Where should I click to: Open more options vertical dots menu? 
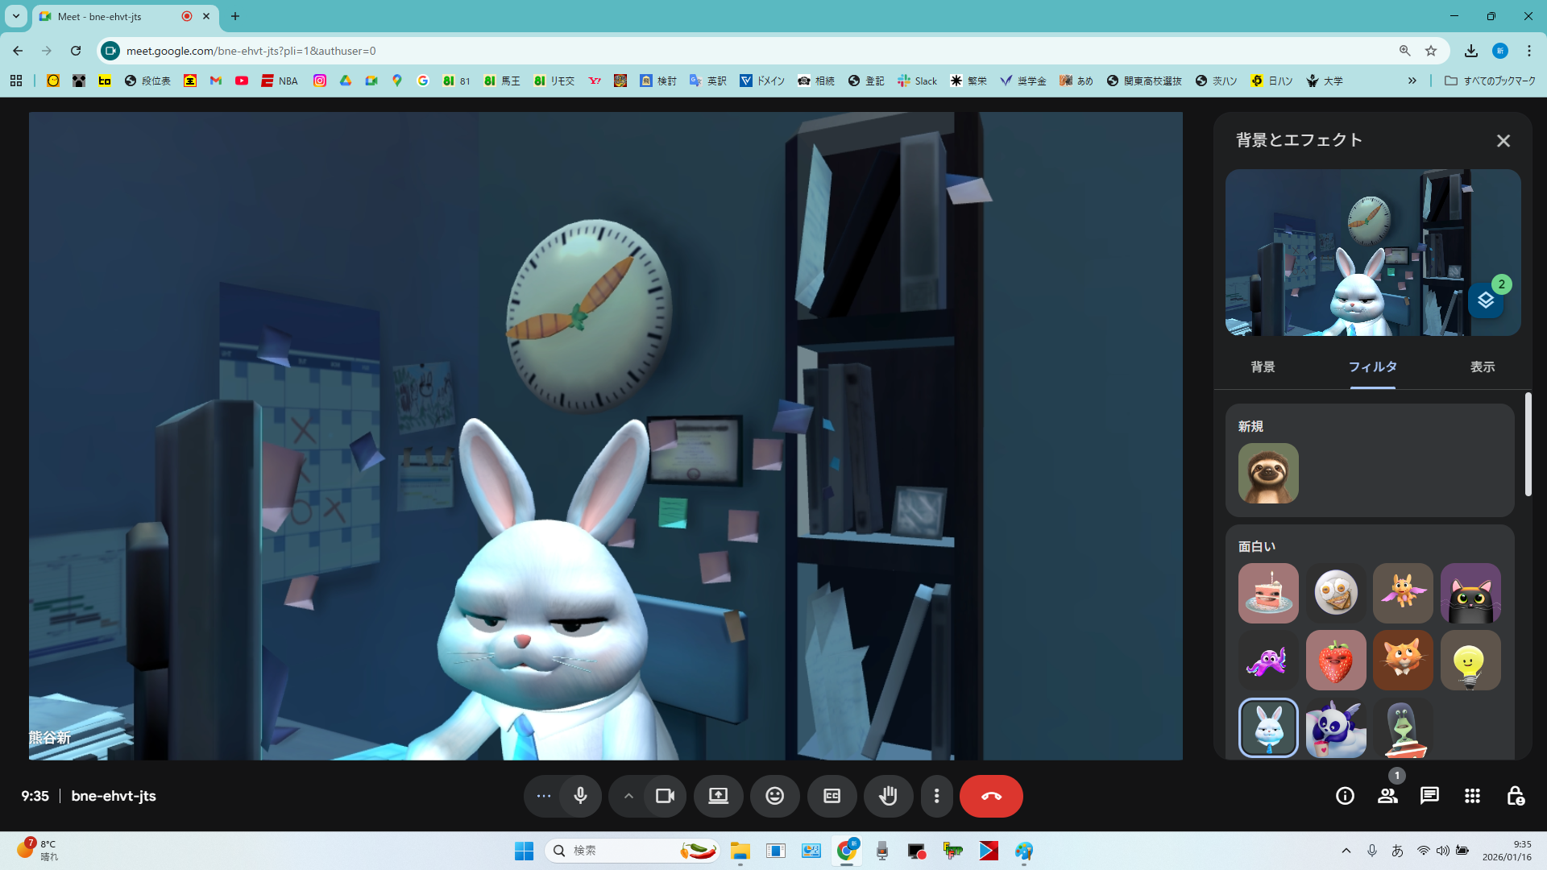point(936,796)
